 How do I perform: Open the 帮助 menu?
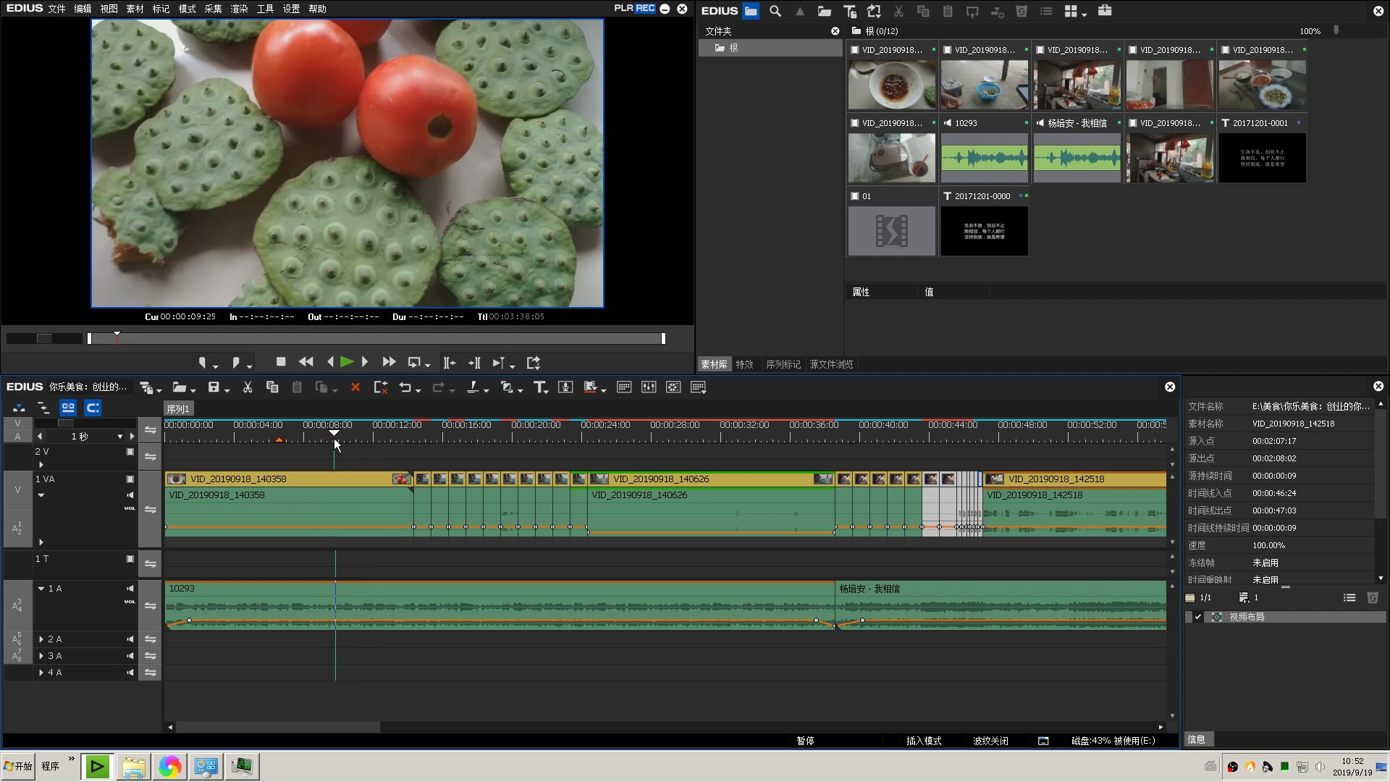click(x=317, y=9)
